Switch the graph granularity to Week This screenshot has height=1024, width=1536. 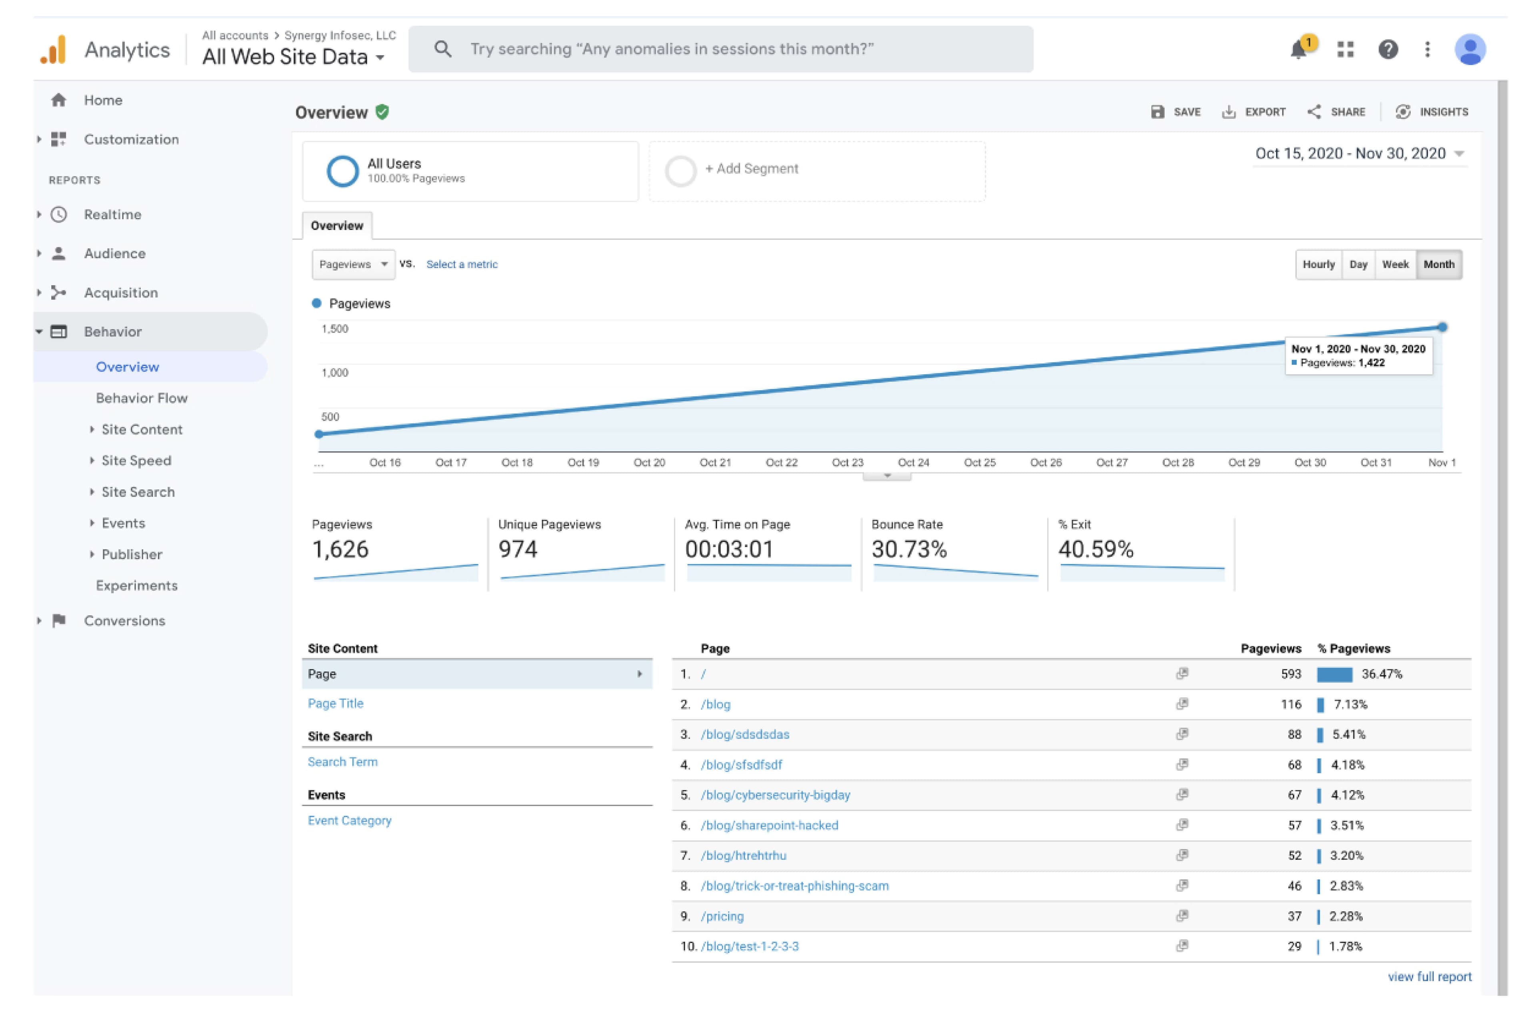[x=1396, y=264]
